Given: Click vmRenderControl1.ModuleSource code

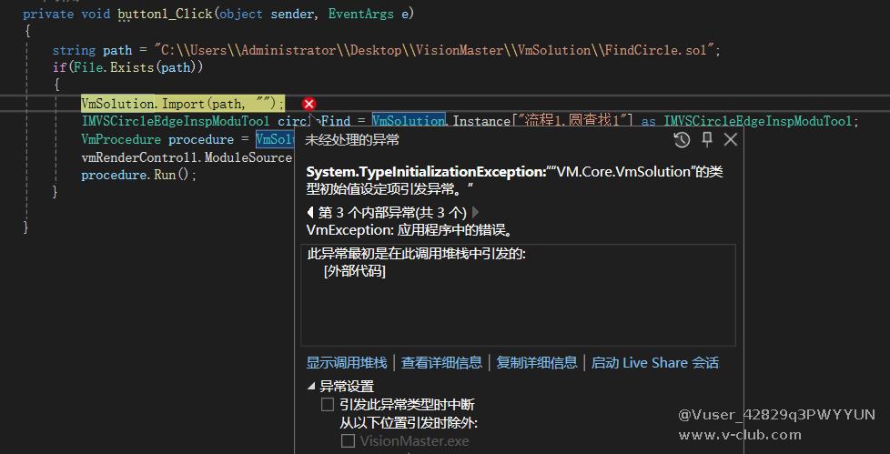Looking at the screenshot, I should [187, 156].
